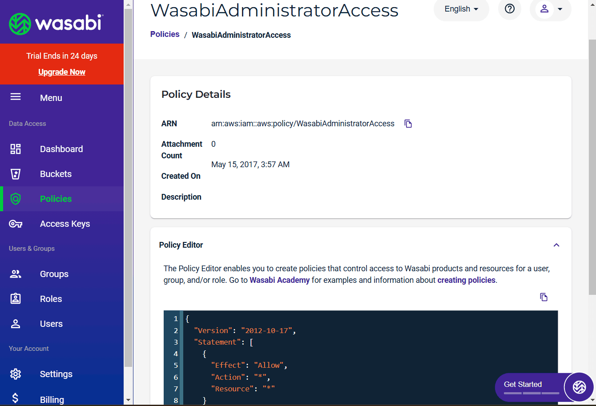Click the "Statement" line in editor

click(x=224, y=342)
